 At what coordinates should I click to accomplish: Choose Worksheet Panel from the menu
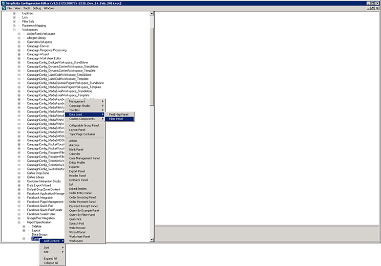tap(85, 237)
